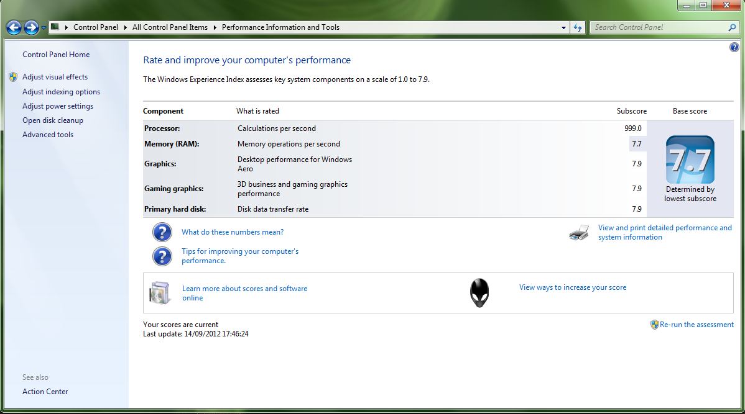
Task: Click the Primary hard disk row label
Action: coord(175,209)
